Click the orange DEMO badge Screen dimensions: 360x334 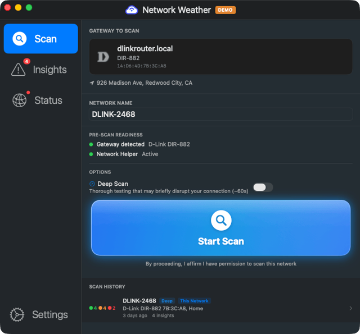[225, 10]
